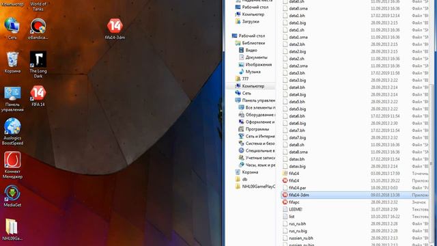This screenshot has width=437, height=246.
Task: Select rus_ru.bh file in list
Action: [355, 223]
